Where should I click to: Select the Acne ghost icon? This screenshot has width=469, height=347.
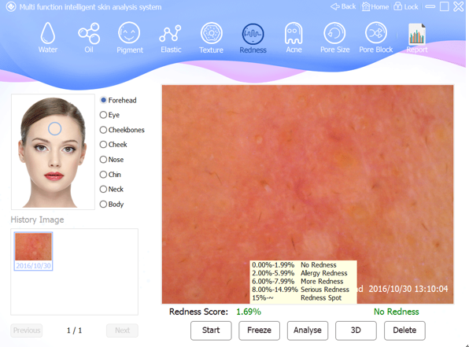pyautogui.click(x=294, y=33)
